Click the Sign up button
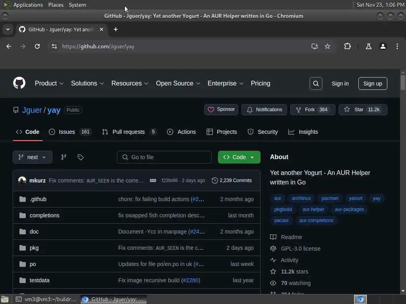Screen dimensions: 406x304 coord(373,84)
